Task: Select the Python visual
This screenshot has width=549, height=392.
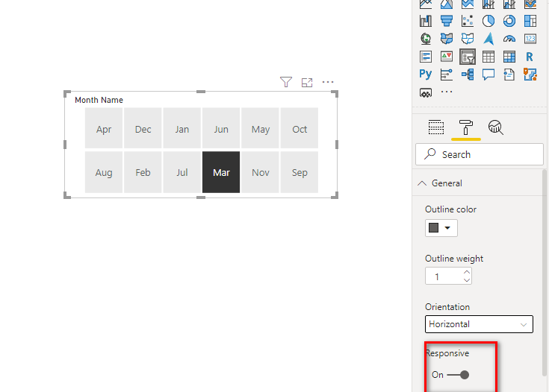Action: (x=426, y=74)
